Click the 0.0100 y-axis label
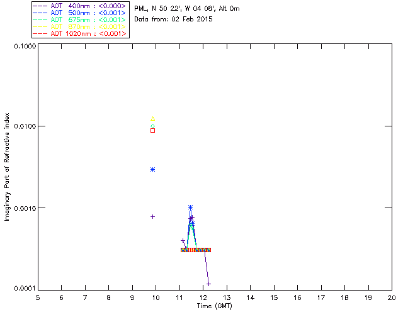The height and width of the screenshot is (322, 403). click(x=25, y=126)
